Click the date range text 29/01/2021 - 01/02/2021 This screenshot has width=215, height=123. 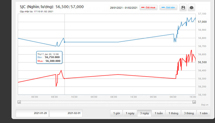pos(123,8)
